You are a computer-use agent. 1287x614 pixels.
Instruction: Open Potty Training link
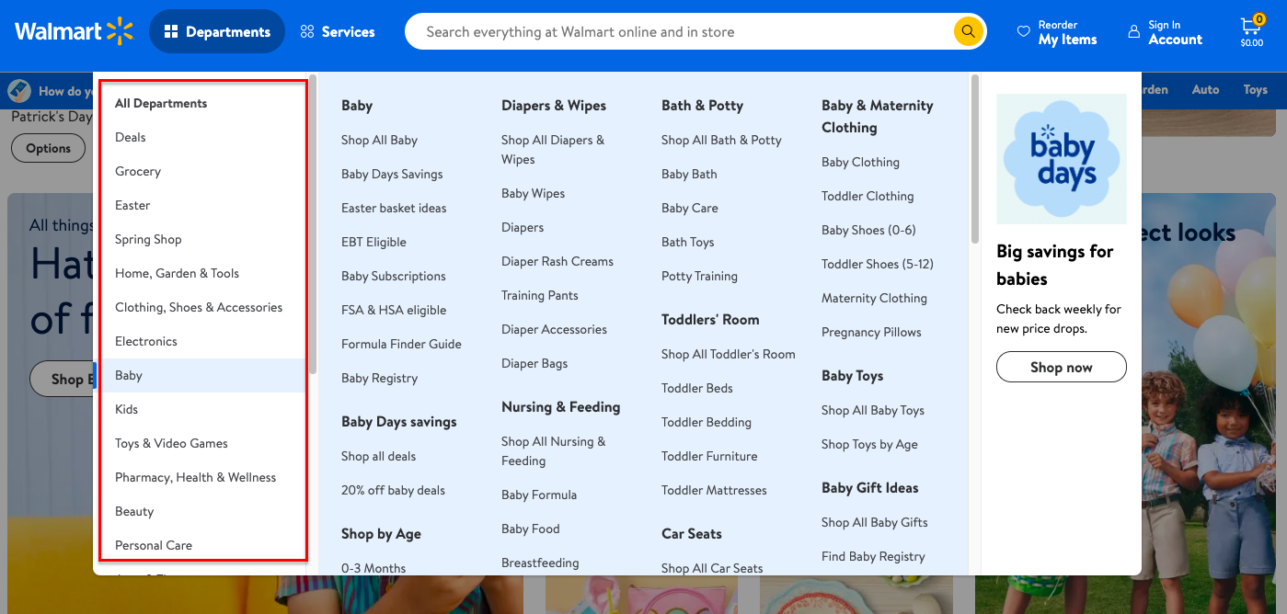(x=699, y=276)
